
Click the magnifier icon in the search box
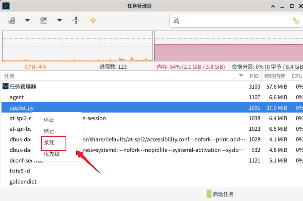(x=176, y=21)
